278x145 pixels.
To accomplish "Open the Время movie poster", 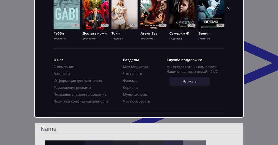I will [211, 14].
